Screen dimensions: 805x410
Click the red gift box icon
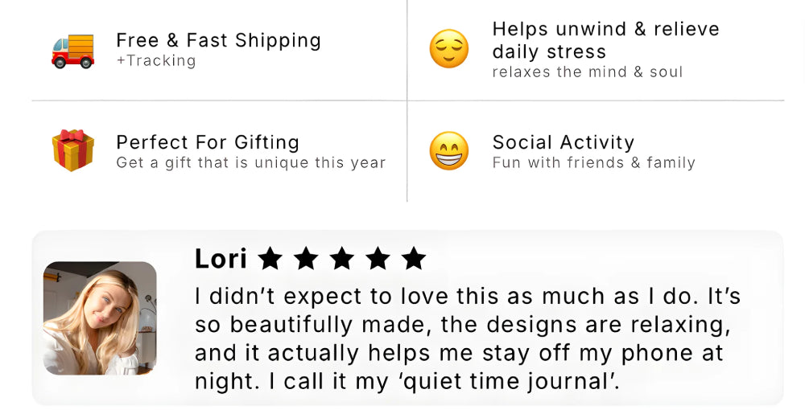point(72,150)
